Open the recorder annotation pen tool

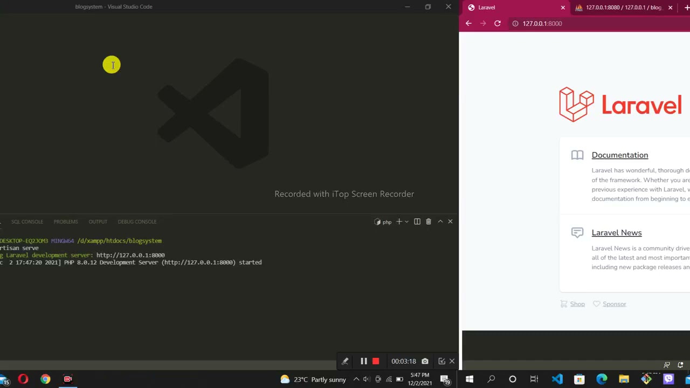pos(345,361)
